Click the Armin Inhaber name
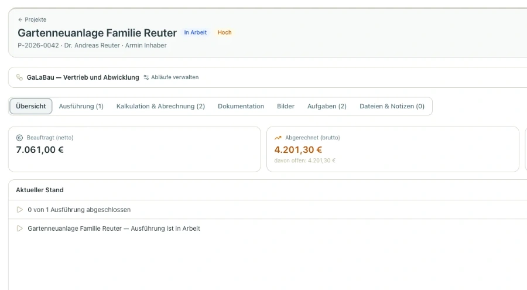527x290 pixels. point(146,46)
